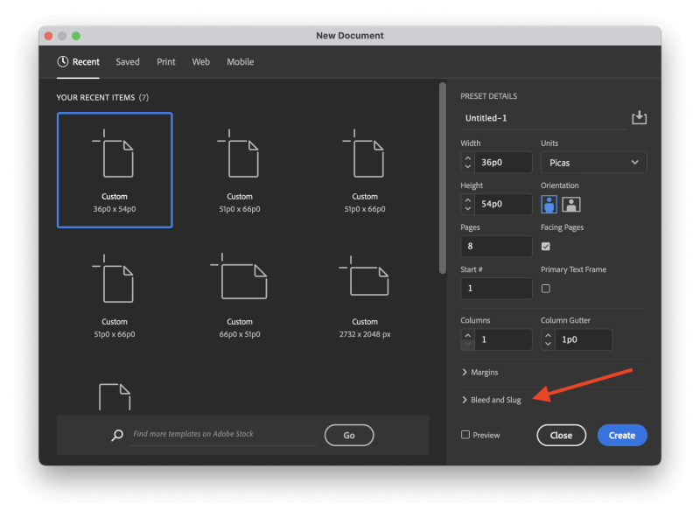Expand the Margins section
This screenshot has width=700, height=517.
point(479,373)
